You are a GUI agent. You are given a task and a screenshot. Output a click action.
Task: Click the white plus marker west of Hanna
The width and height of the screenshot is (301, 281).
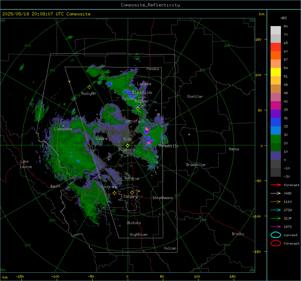pyautogui.click(x=189, y=134)
